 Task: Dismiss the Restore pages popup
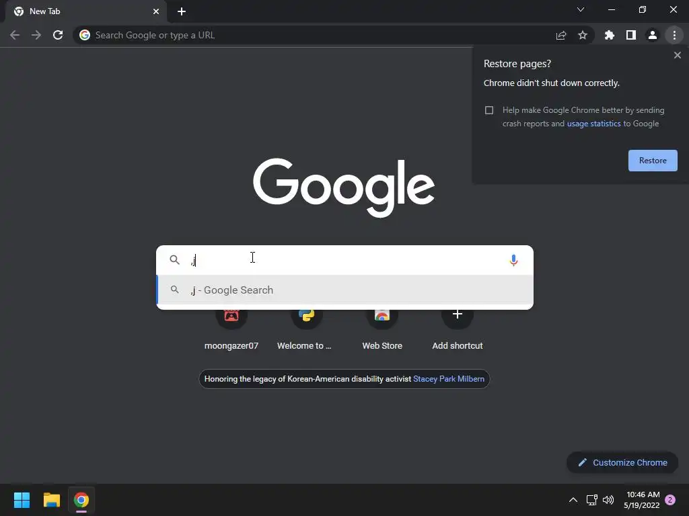(678, 55)
